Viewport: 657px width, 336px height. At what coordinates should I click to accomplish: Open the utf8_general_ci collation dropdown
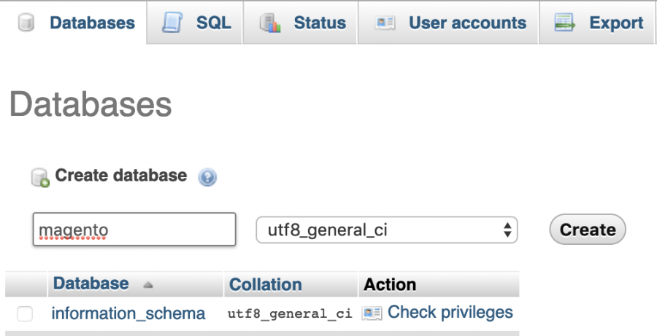coord(386,230)
